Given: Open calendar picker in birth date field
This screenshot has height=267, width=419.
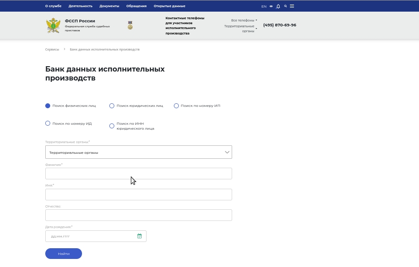Looking at the screenshot, I should click(139, 236).
